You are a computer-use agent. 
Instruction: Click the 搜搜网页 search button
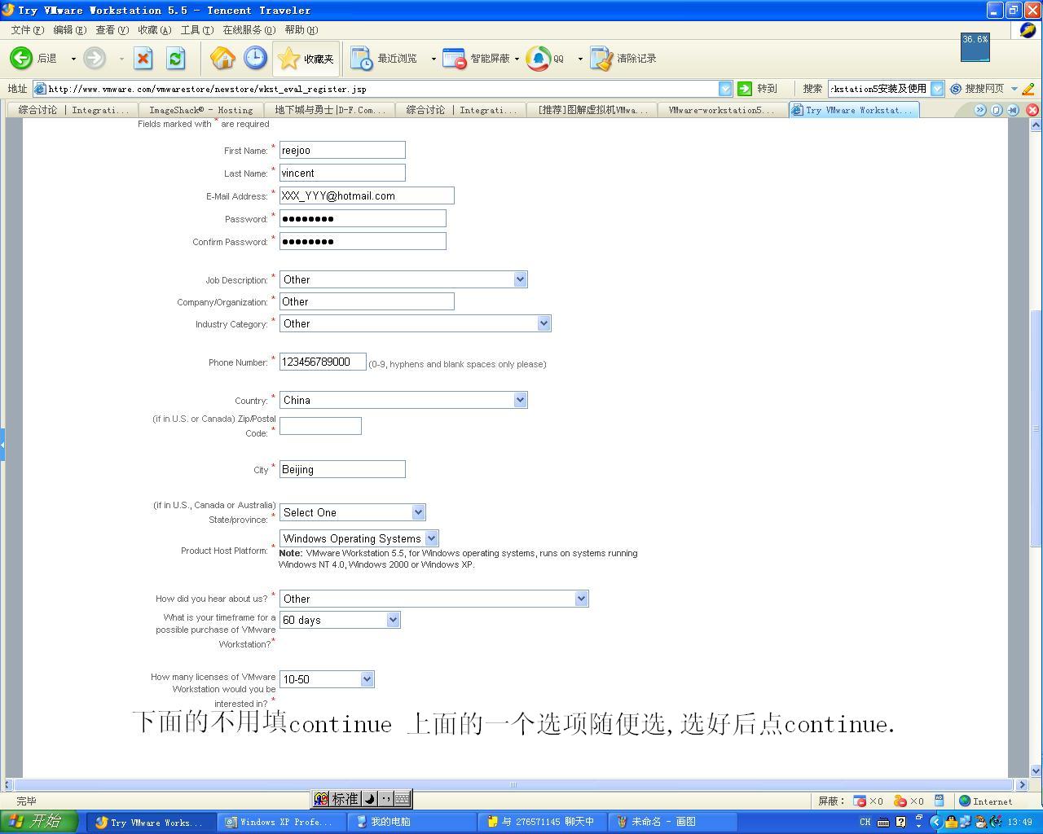tap(978, 89)
